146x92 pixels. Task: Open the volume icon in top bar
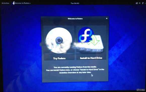click(140, 3)
